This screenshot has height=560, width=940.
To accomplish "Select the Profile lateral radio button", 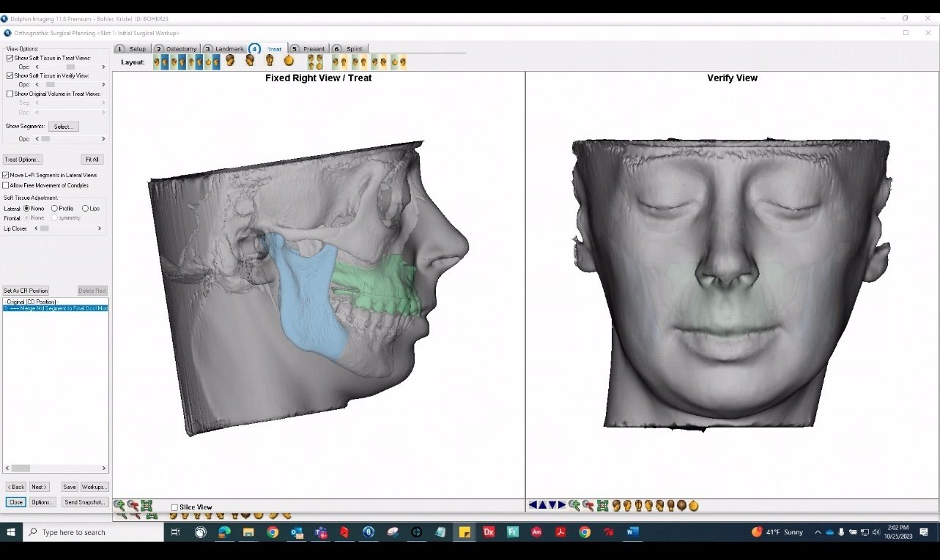I will (x=54, y=209).
